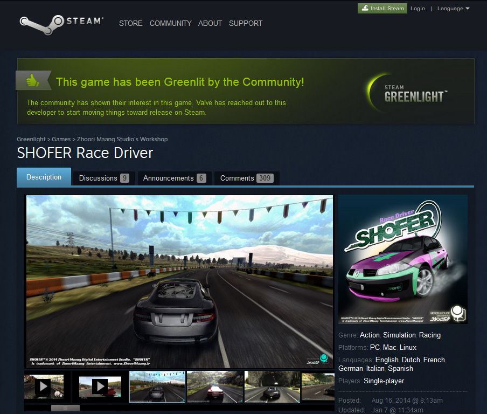Click the French language text

pyautogui.click(x=434, y=360)
